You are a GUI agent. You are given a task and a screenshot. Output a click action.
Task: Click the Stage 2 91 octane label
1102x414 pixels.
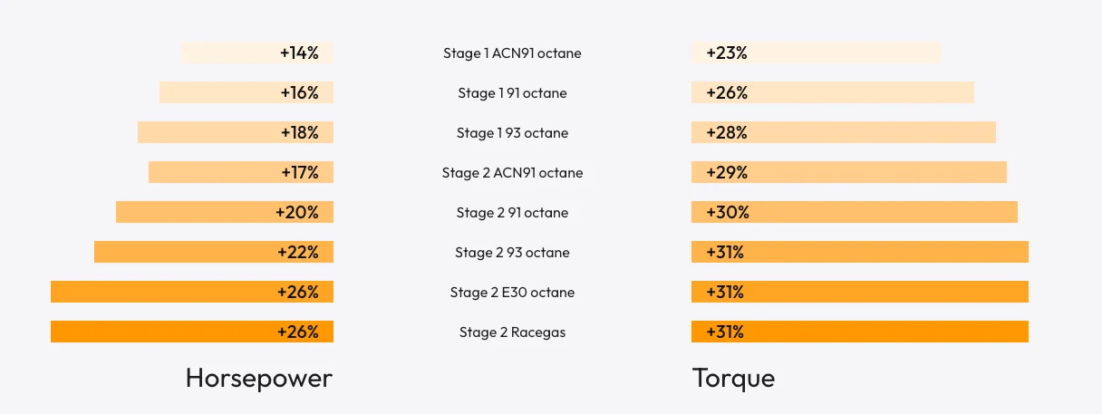512,213
